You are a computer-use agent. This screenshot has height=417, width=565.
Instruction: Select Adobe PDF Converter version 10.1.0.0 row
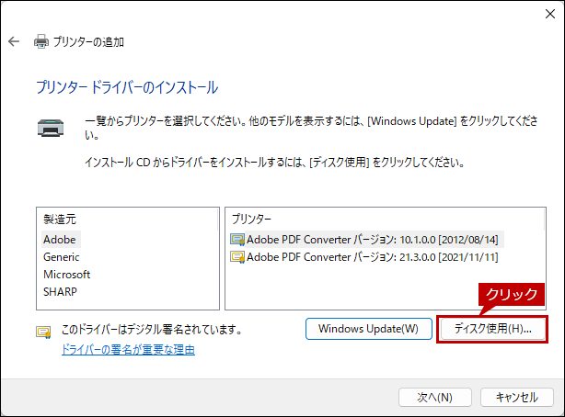[x=366, y=240]
